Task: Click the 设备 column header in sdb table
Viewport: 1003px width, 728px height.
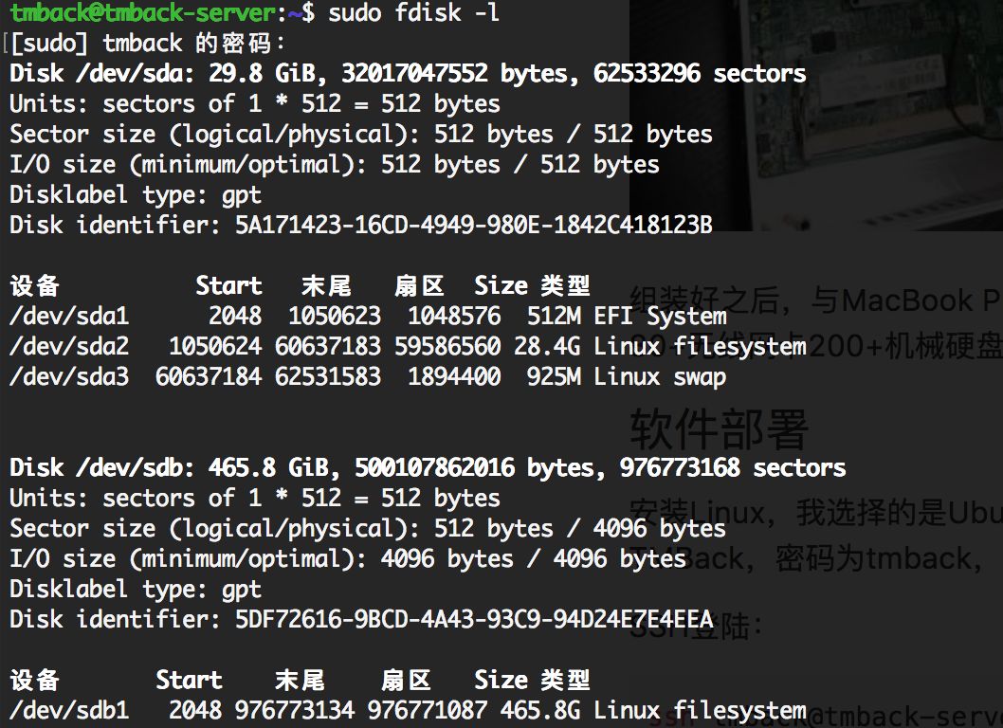Action: (34, 680)
